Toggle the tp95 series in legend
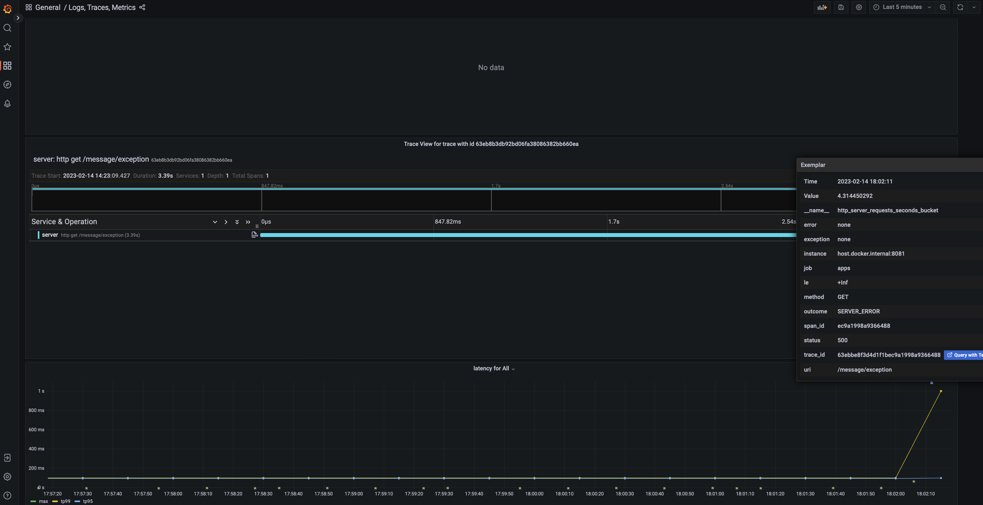983x505 pixels. [87, 501]
